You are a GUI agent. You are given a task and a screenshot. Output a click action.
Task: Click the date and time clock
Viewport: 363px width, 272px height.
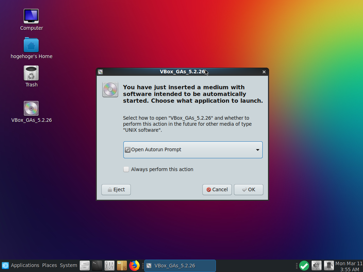[x=349, y=266]
